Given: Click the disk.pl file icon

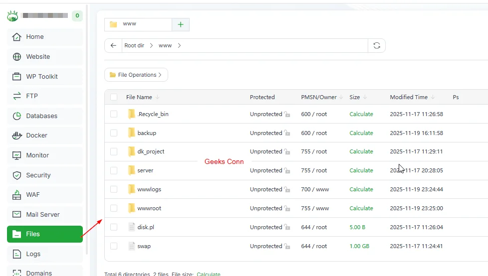Looking at the screenshot, I should coord(132,227).
